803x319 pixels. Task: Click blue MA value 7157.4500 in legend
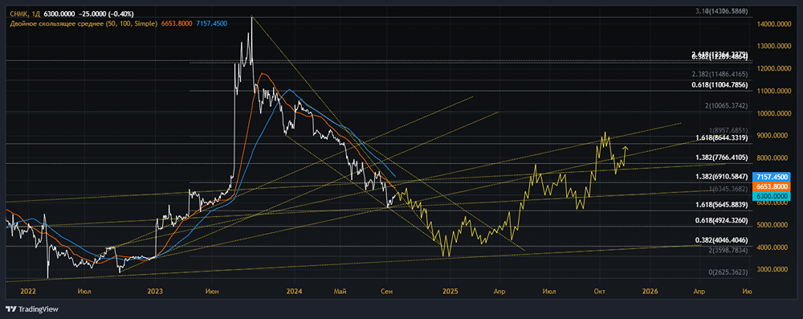(x=211, y=23)
